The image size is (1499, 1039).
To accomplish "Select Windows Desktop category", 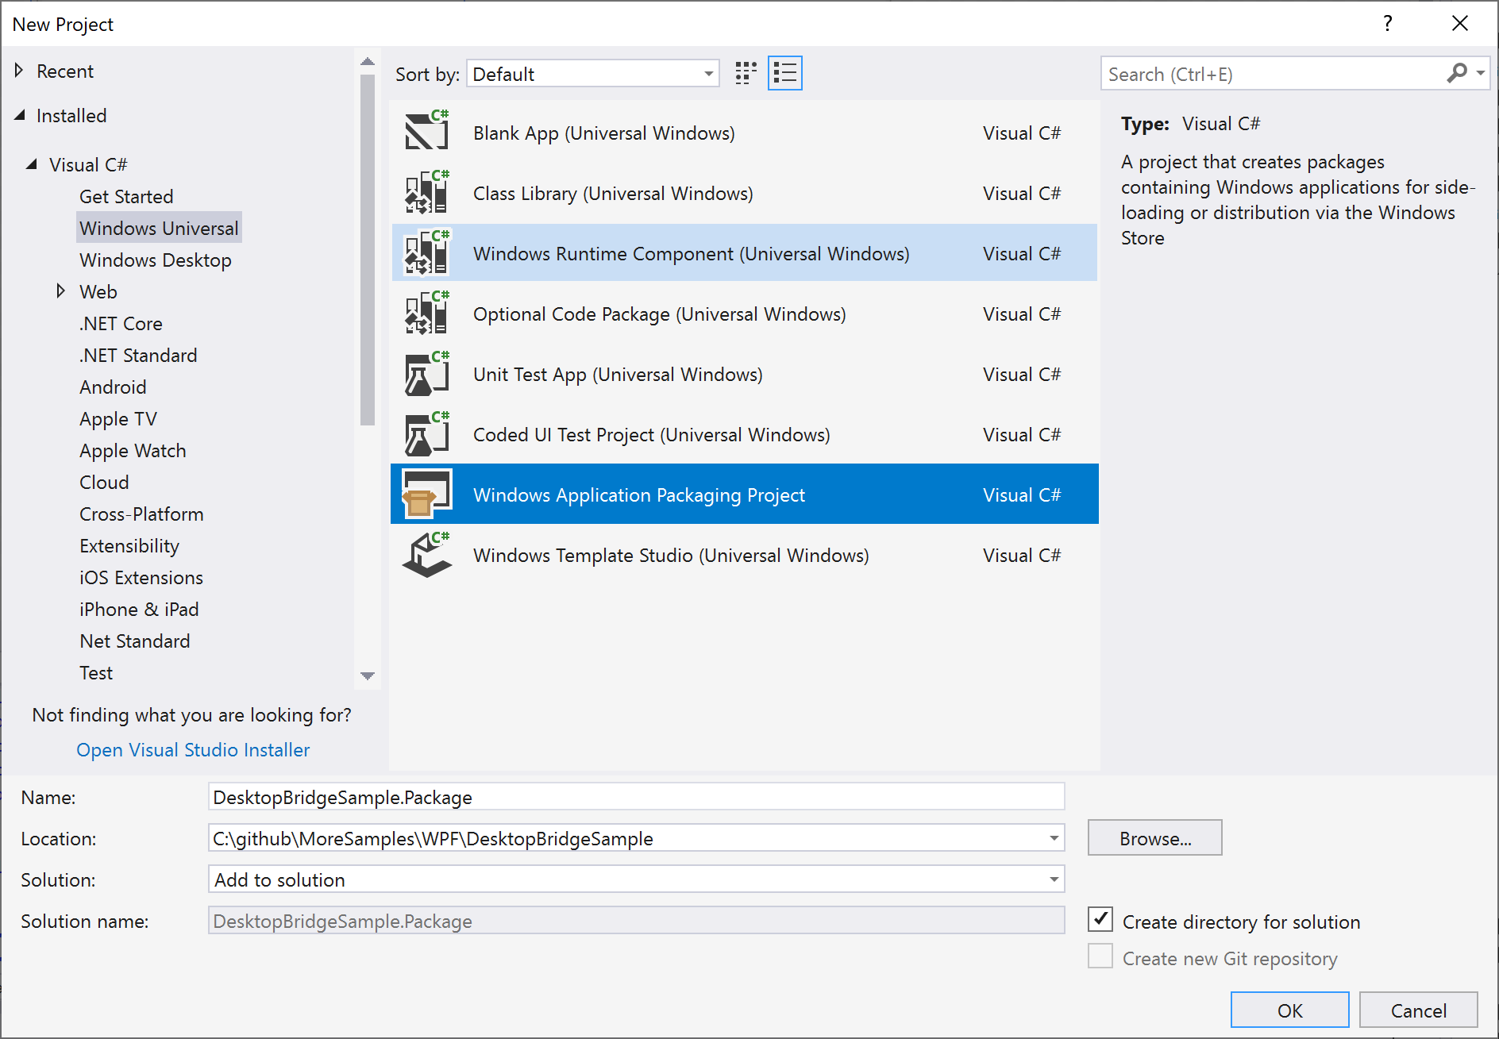I will tap(156, 260).
